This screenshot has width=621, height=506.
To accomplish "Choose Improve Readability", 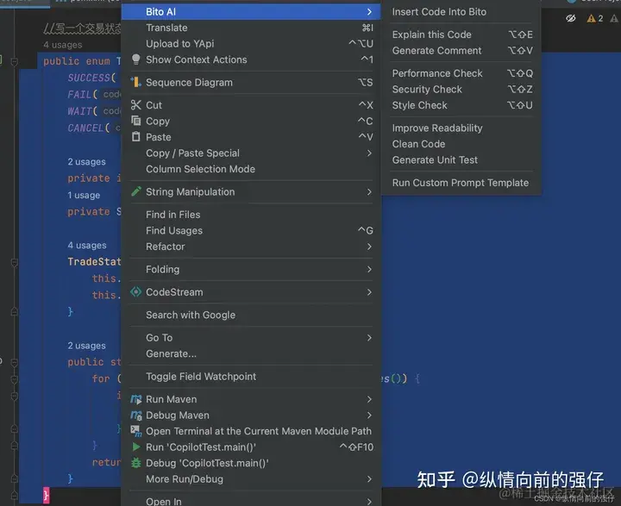I will pos(461,128).
